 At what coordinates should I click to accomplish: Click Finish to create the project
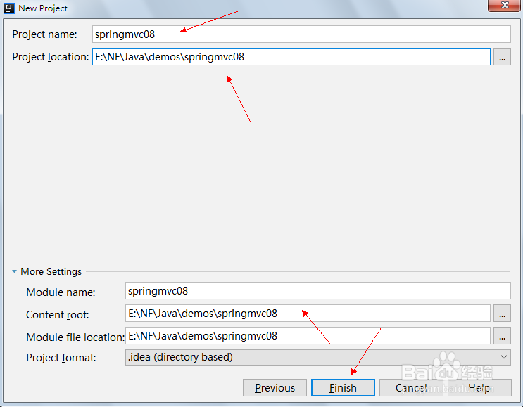[x=343, y=388]
